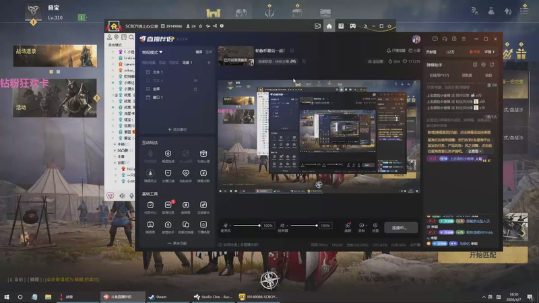Click 分享 share link near title
Image resolution: width=539 pixels, height=303 pixels.
[x=414, y=50]
